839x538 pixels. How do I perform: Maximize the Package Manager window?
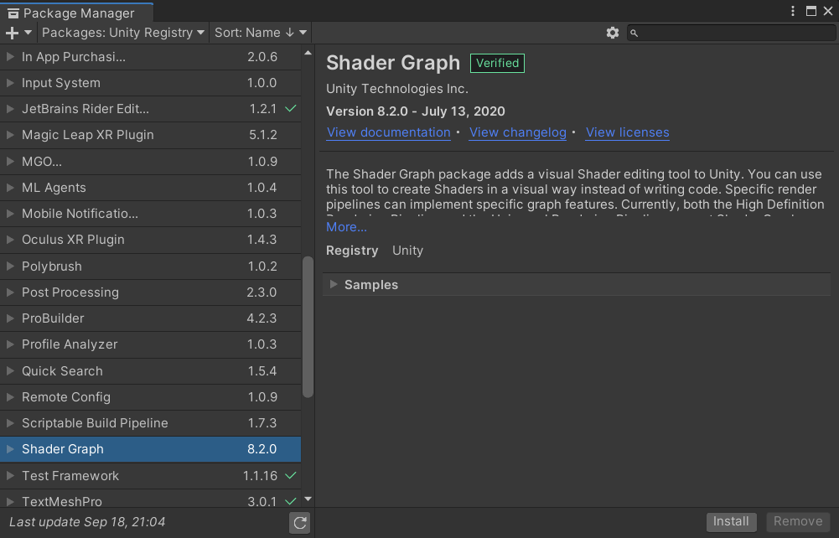pyautogui.click(x=811, y=11)
